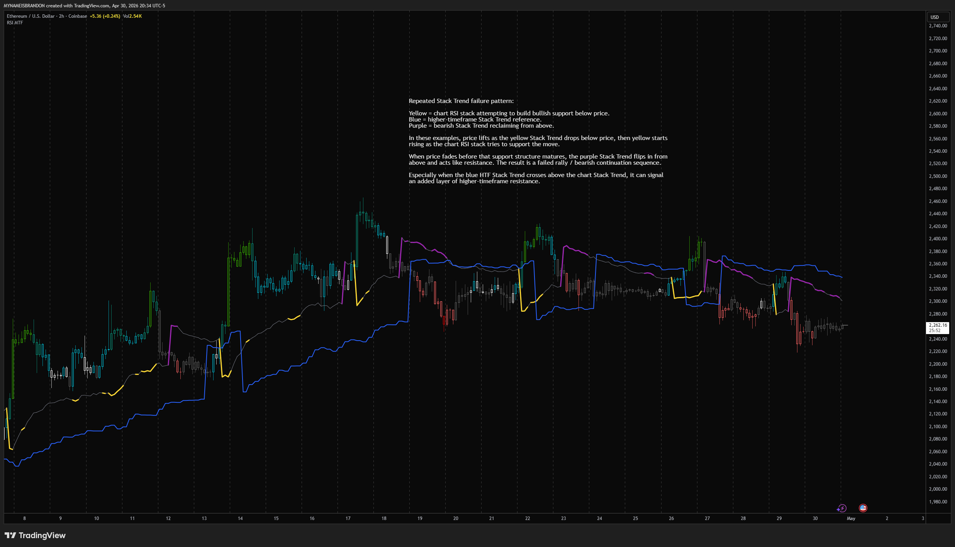Click the 2,400.00 price axis label
Image resolution: width=955 pixels, height=547 pixels.
pos(938,239)
